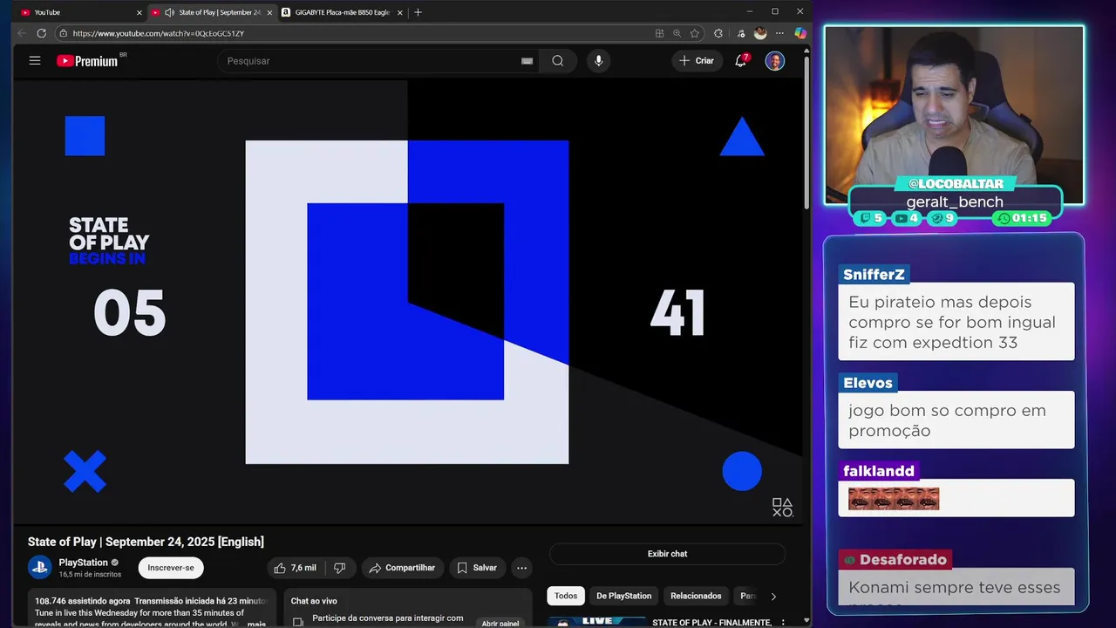Click the @LOCOBALTAR overlay label

(x=956, y=184)
